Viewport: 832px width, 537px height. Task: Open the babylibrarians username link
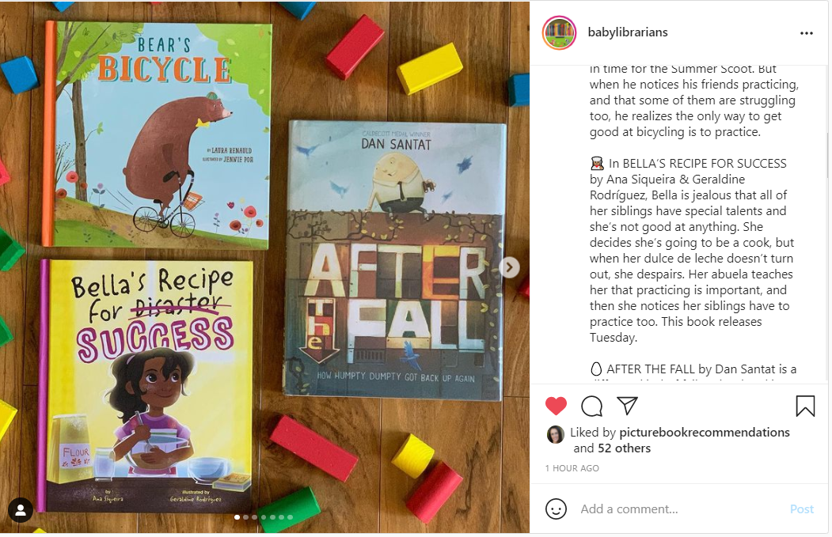point(628,32)
